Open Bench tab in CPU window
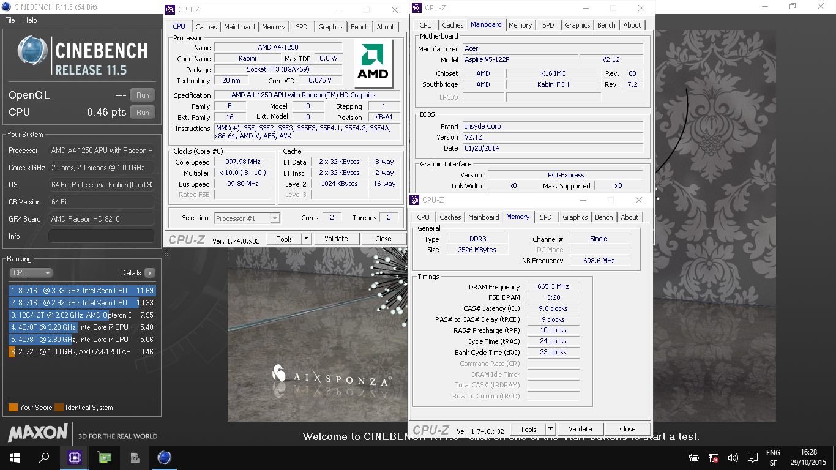 (x=360, y=27)
